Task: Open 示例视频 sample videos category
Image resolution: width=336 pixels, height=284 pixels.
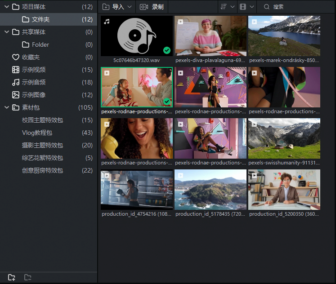Action: click(34, 70)
